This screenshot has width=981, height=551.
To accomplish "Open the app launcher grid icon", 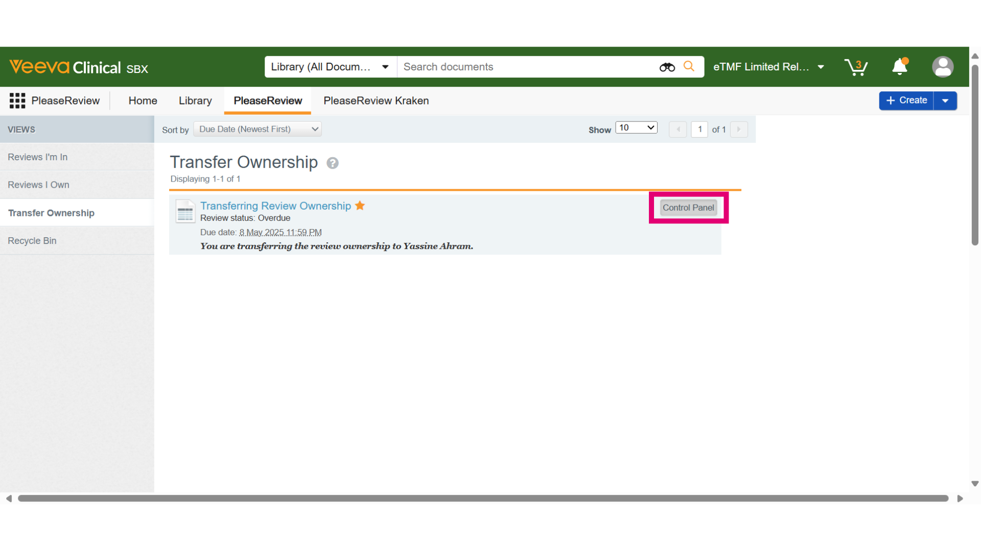I will [x=17, y=101].
